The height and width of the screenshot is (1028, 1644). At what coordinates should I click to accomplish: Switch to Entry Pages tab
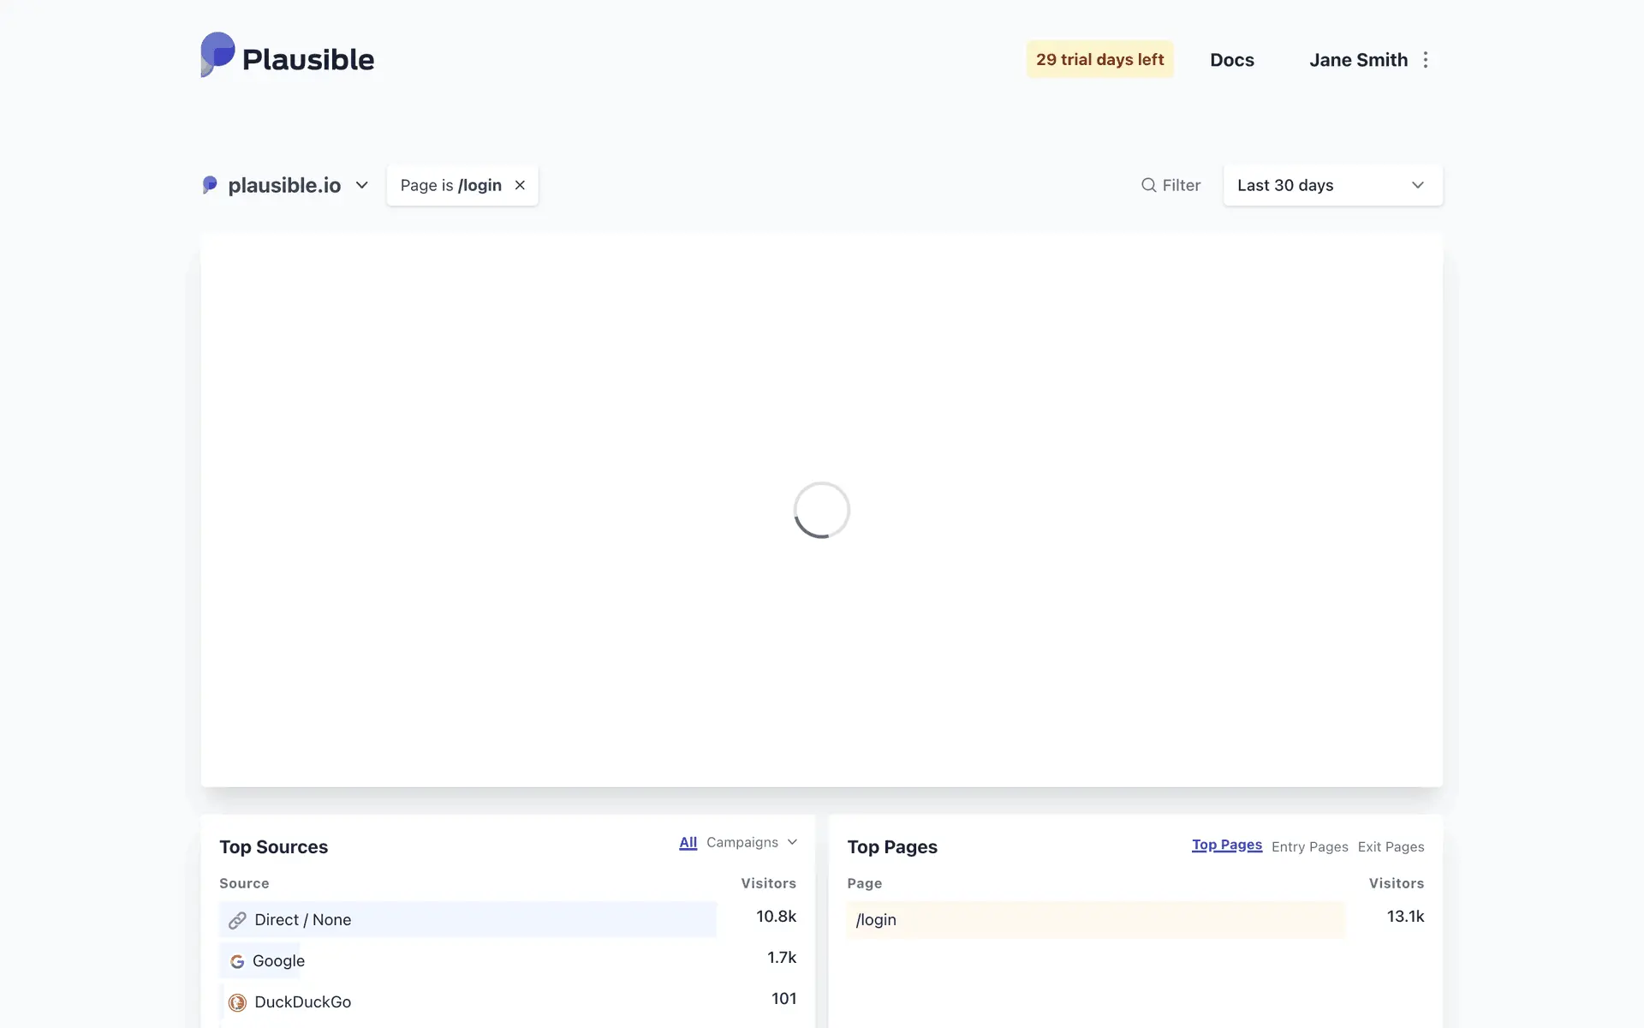coord(1309,846)
